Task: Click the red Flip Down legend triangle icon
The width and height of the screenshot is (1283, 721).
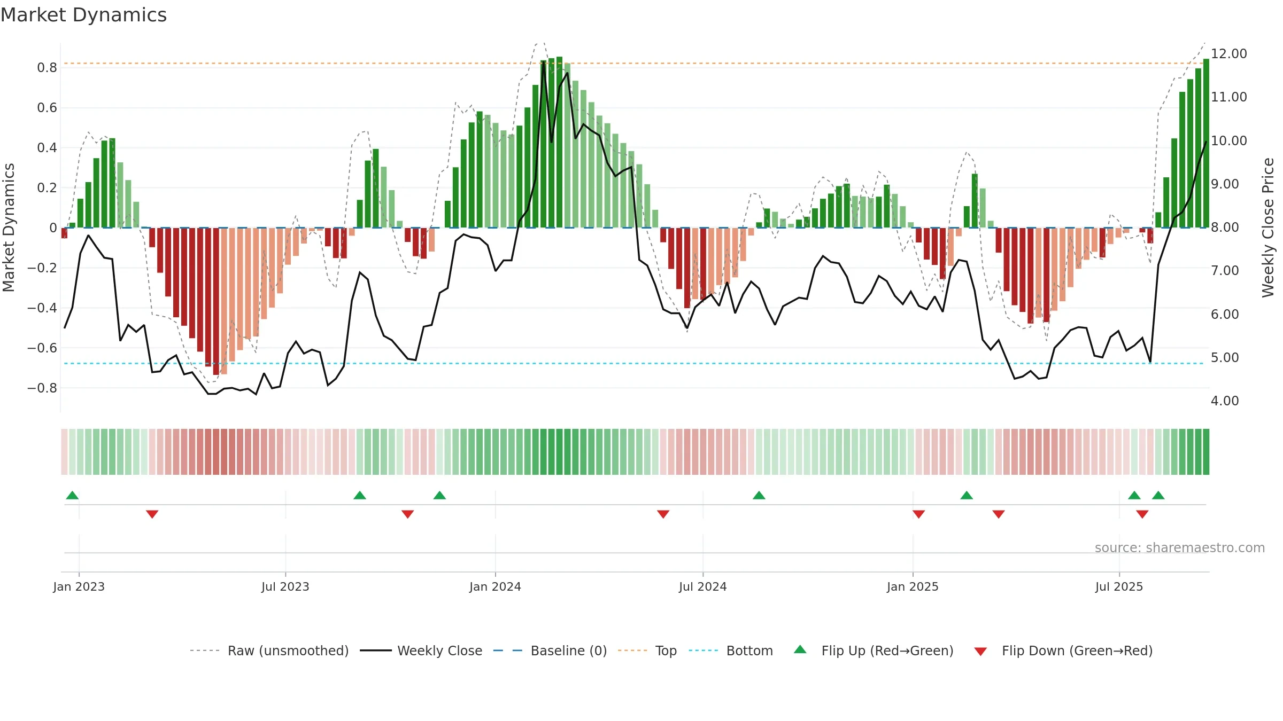Action: click(x=980, y=652)
